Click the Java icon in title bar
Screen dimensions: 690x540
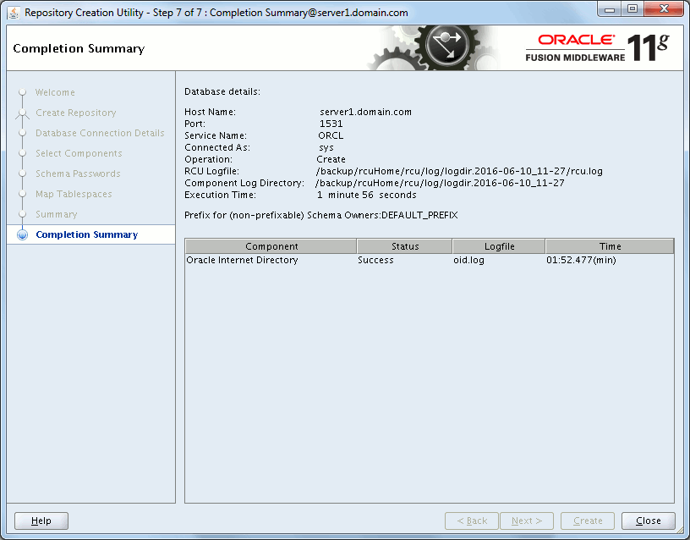pos(14,13)
